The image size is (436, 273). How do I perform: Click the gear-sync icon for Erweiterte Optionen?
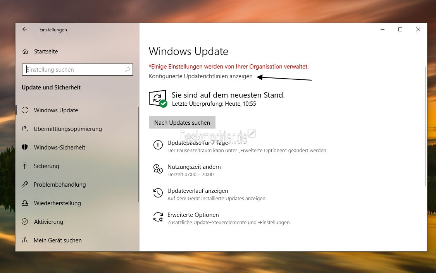[158, 217]
